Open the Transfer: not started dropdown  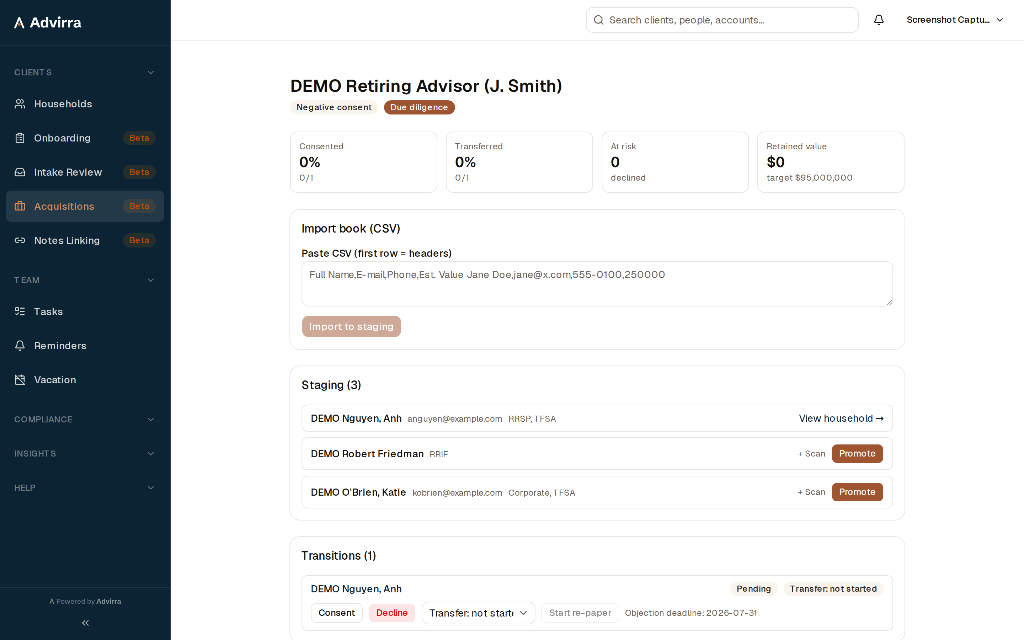(478, 613)
